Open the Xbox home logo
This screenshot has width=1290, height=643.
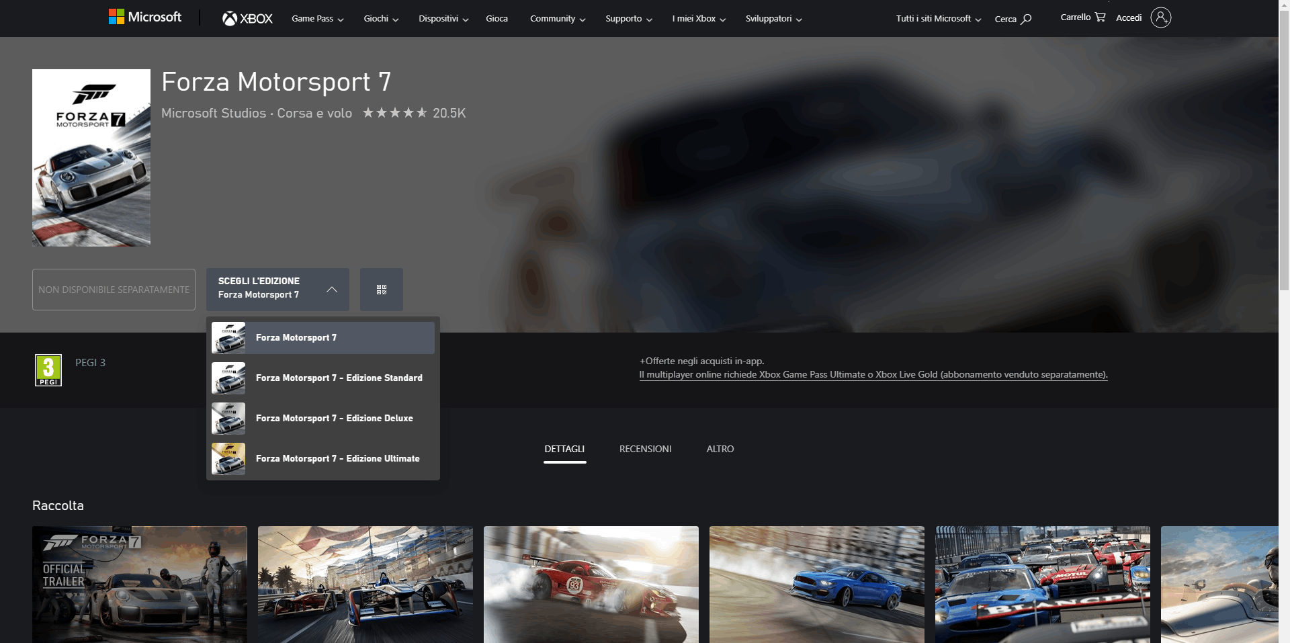click(247, 19)
